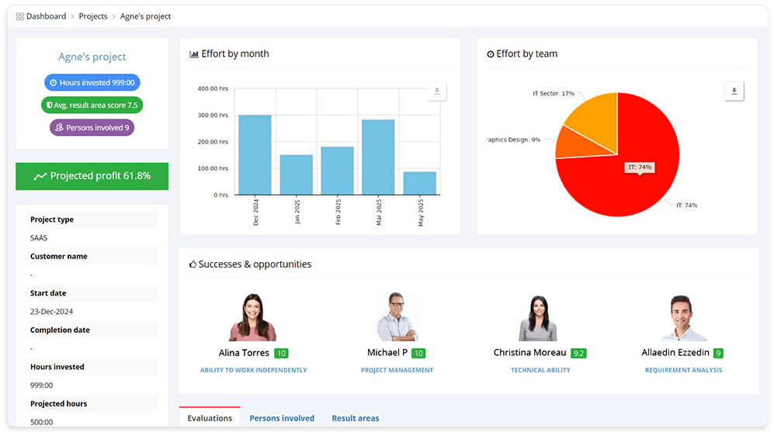Select Christina Moreau profile photo

tap(538, 318)
